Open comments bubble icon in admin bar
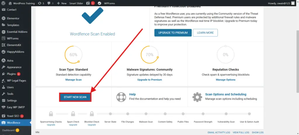The height and width of the screenshot is (135, 299). coord(51,3)
